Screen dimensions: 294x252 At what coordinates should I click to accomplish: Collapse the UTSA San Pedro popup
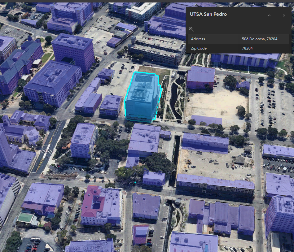(269, 15)
